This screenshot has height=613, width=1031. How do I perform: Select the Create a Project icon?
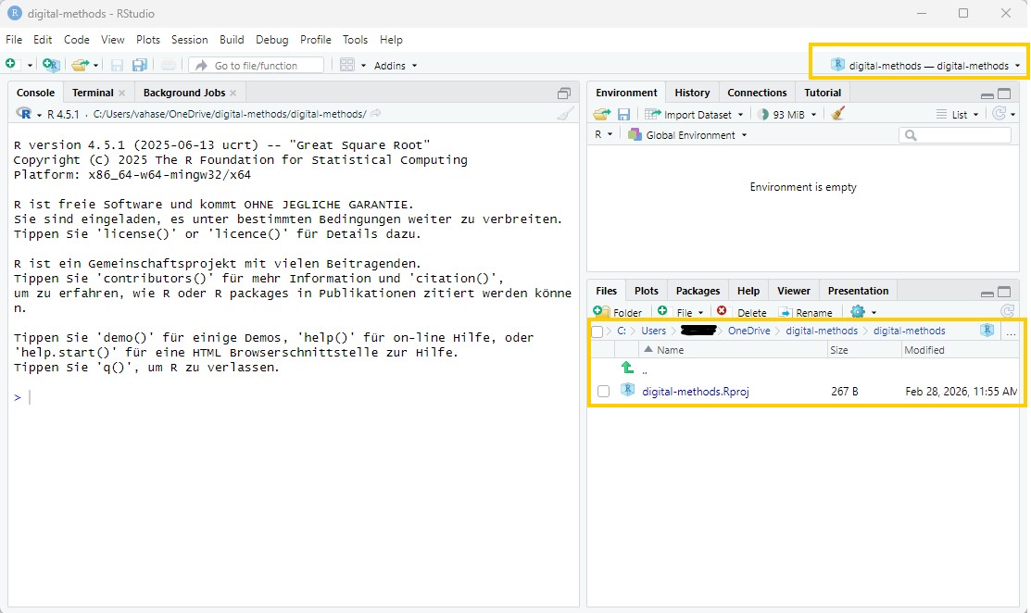pos(51,65)
